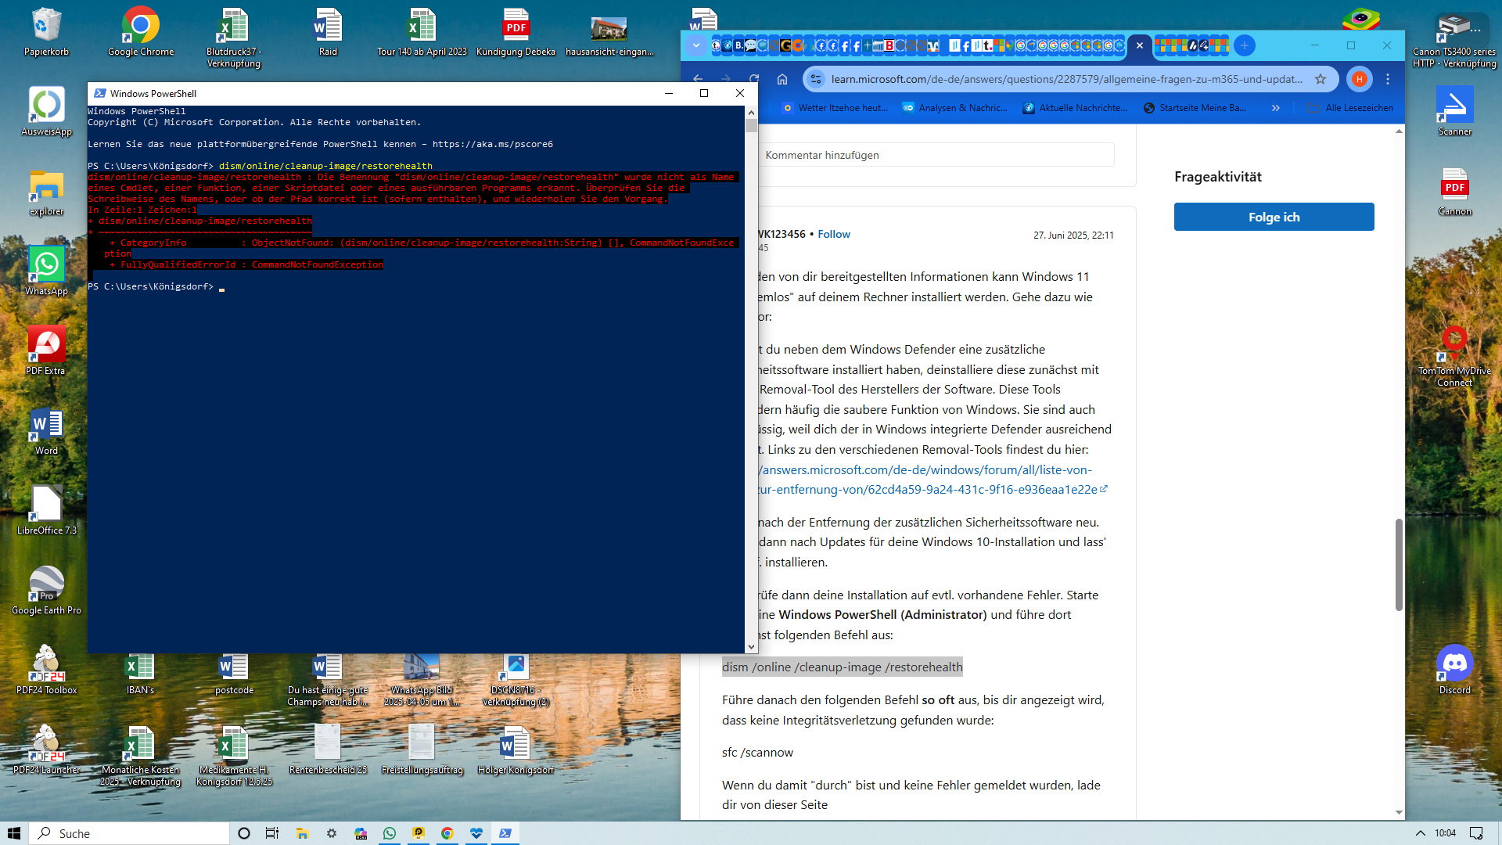The image size is (1502, 845).
Task: Select the AusweisApp desktop icon
Action: click(46, 112)
